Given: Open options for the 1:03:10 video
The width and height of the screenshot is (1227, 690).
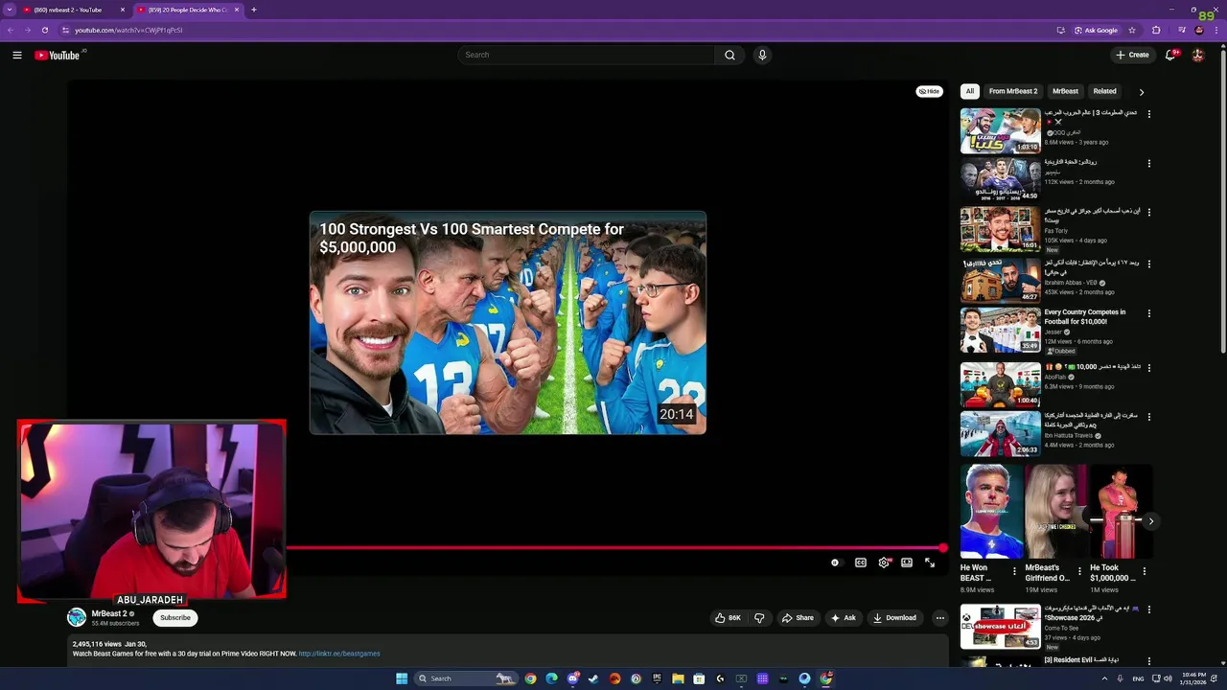Looking at the screenshot, I should (1148, 114).
